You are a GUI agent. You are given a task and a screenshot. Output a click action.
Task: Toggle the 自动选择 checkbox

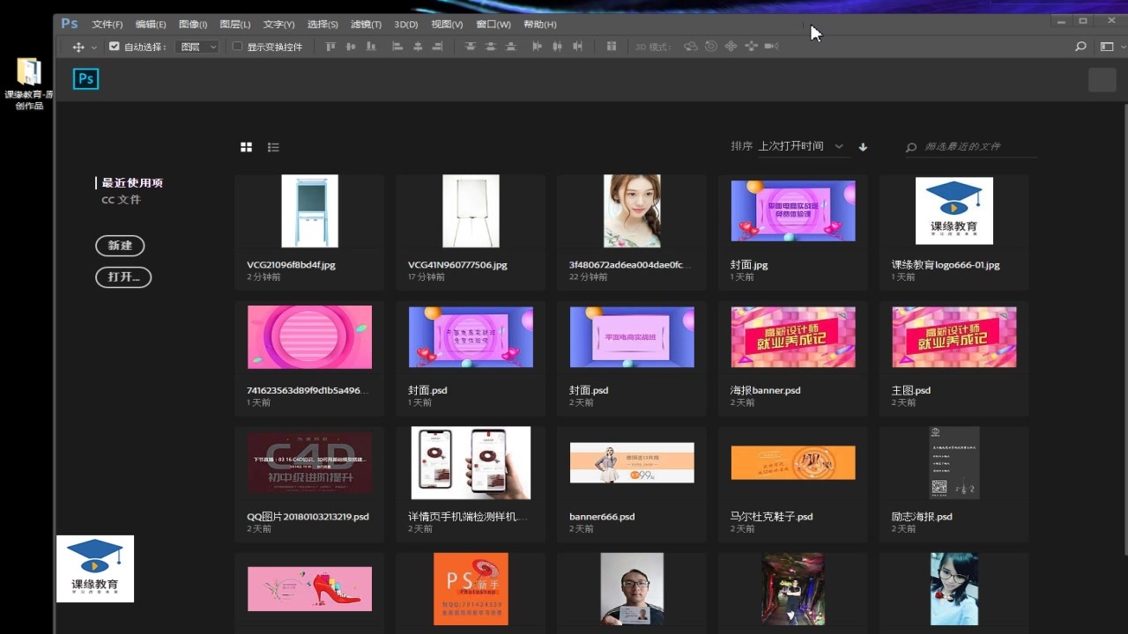[x=114, y=47]
